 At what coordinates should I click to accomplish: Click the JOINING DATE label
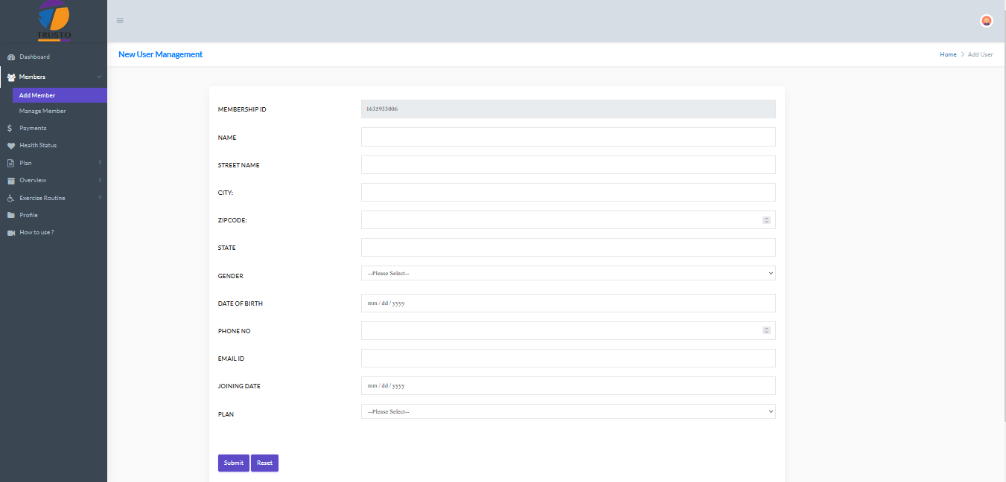click(239, 386)
